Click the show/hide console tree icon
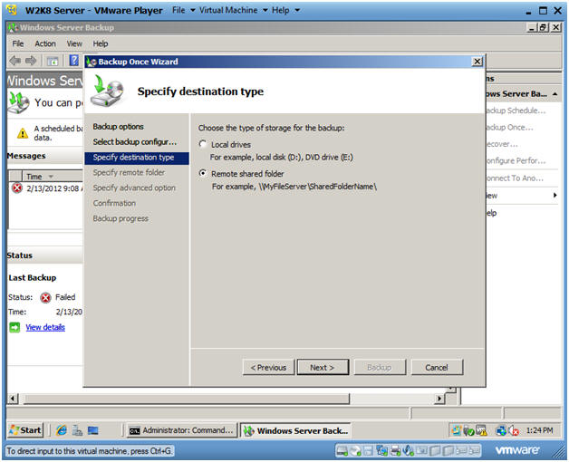This screenshot has height=462, width=569. (x=53, y=61)
